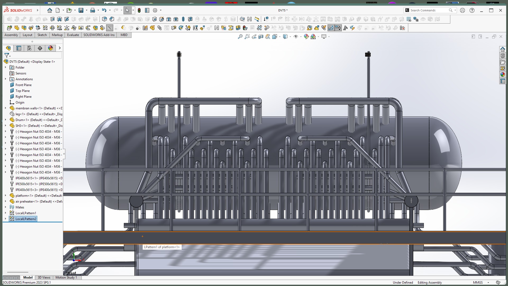This screenshot has width=508, height=286.
Task: Open the MBD tab
Action: coord(124,35)
